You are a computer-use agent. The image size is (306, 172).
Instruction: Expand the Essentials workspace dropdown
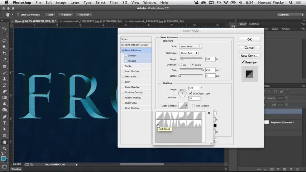290,15
